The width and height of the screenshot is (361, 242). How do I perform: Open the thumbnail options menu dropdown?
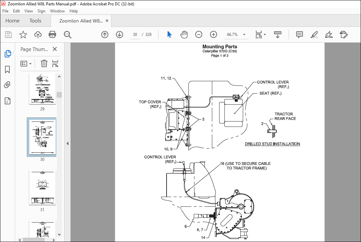(x=26, y=63)
